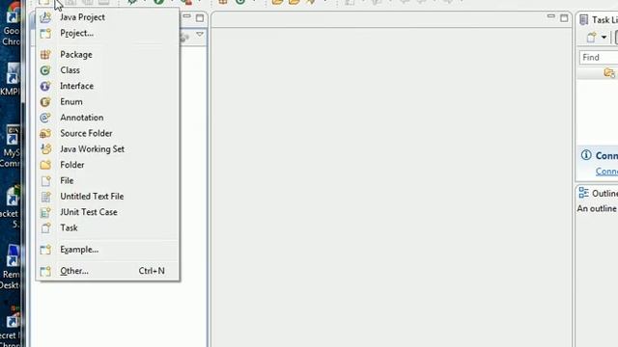Screen dimensions: 618x347
Task: Choose Java Project from the New menu
Action: point(107,17)
